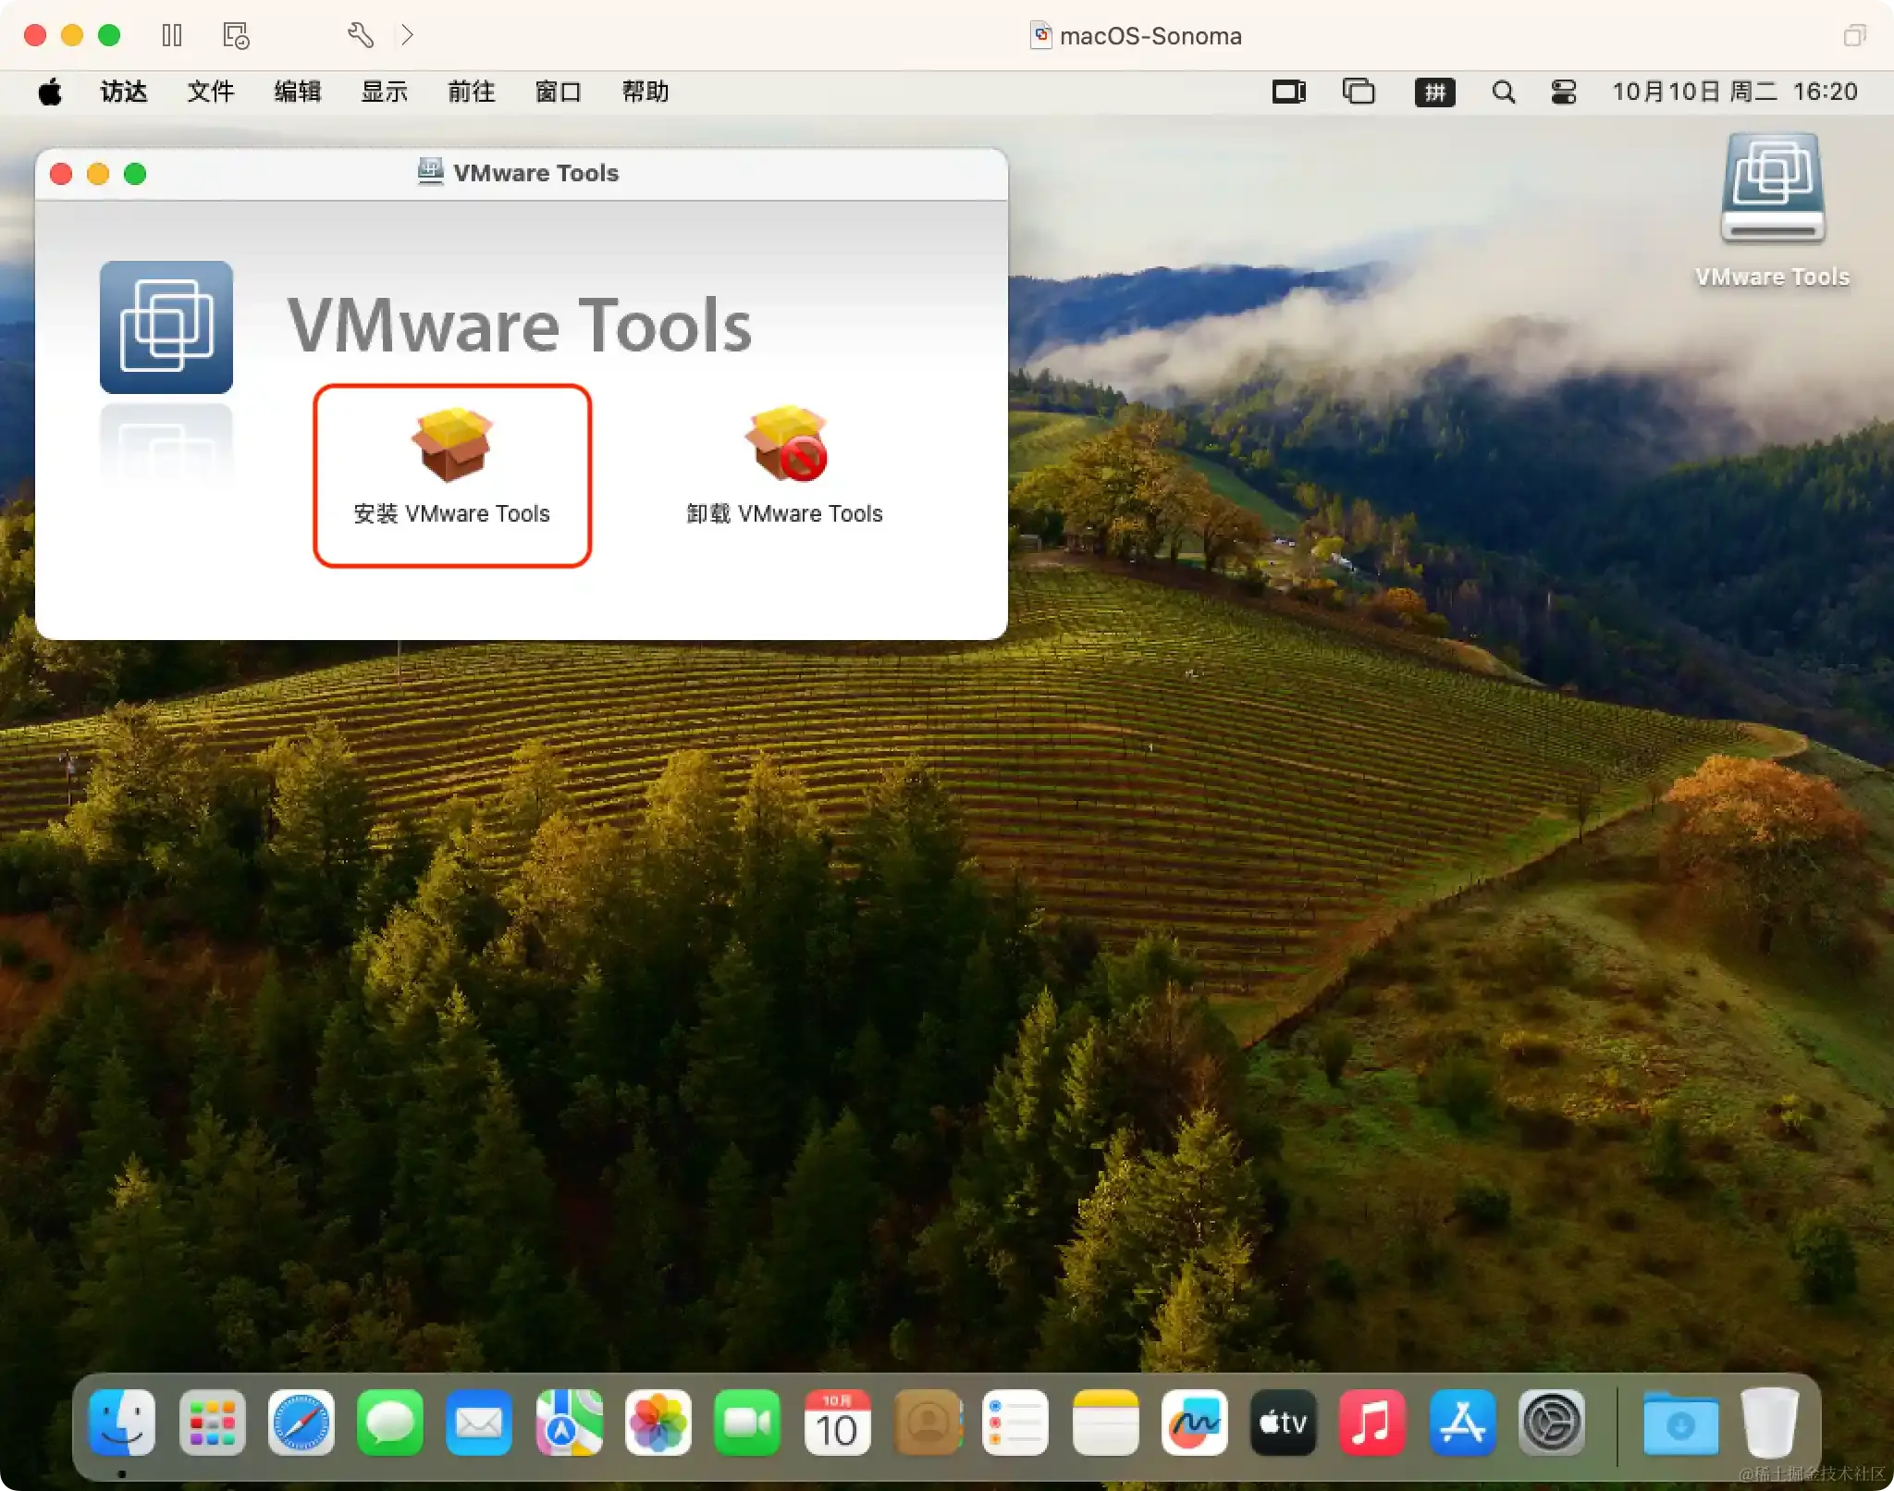
Task: Open System Settings from the Dock
Action: coord(1550,1423)
